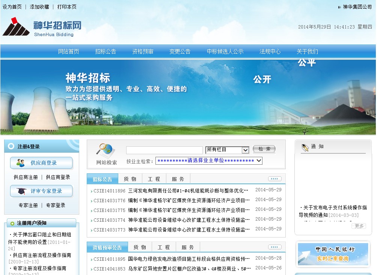Switch to 货物 tab under 资格预审公告
Image resolution: width=377 pixels, height=275 pixels.
pyautogui.click(x=140, y=247)
